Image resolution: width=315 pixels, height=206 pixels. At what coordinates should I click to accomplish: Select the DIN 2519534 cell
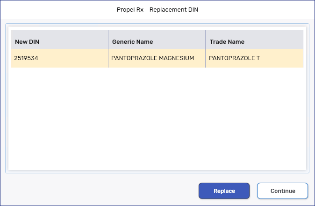pyautogui.click(x=26, y=59)
